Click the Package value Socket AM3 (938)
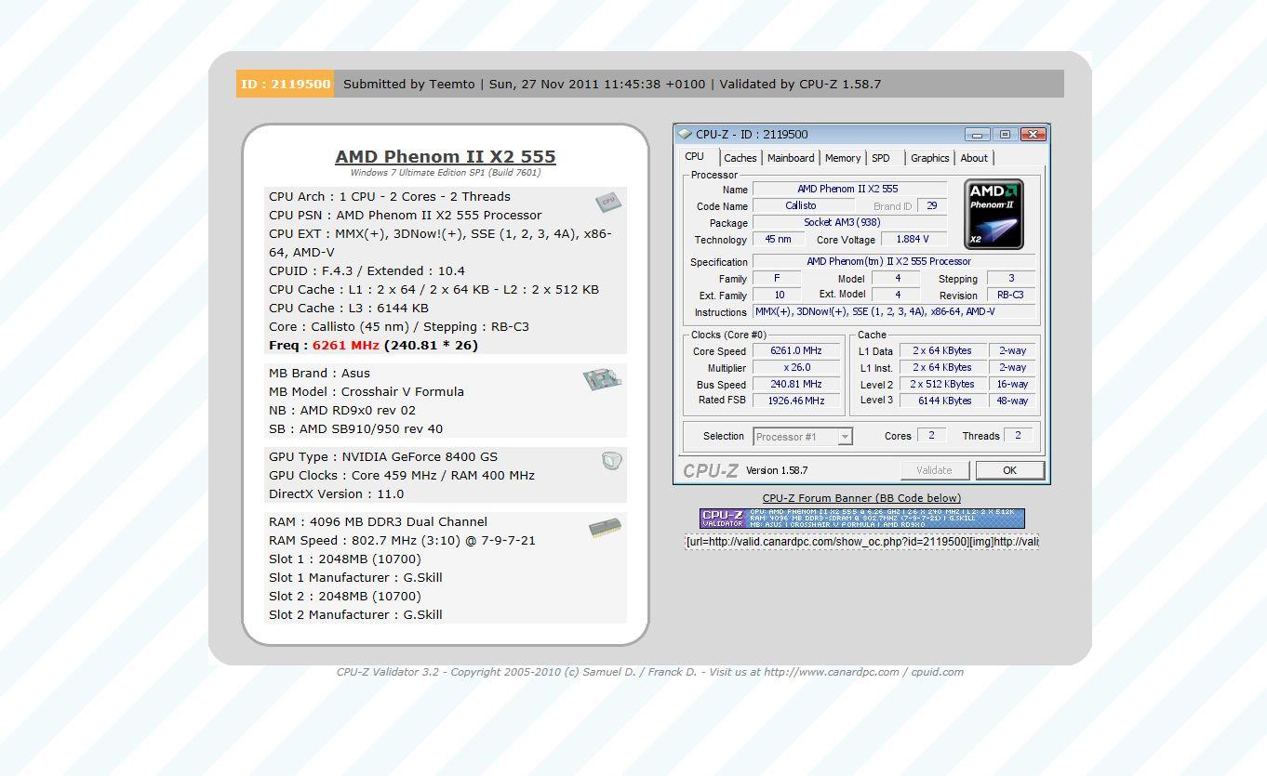This screenshot has height=776, width=1267. click(x=849, y=223)
